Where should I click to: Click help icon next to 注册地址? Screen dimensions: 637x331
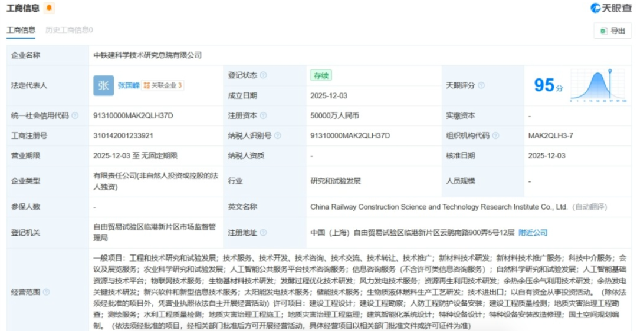point(263,233)
